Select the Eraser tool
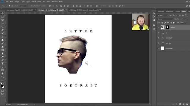 pyautogui.click(x=2, y=47)
